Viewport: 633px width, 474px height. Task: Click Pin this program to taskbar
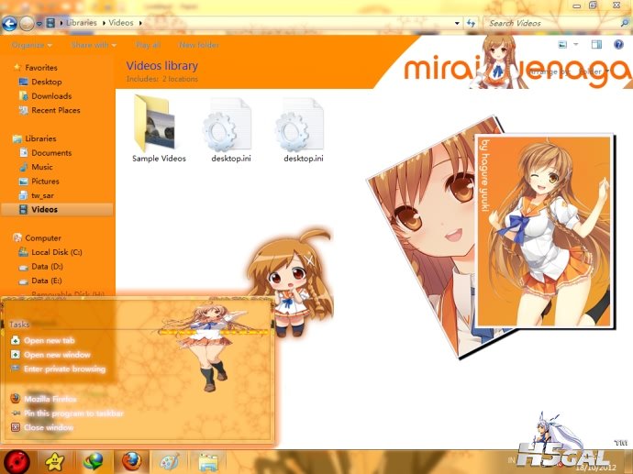[73, 413]
